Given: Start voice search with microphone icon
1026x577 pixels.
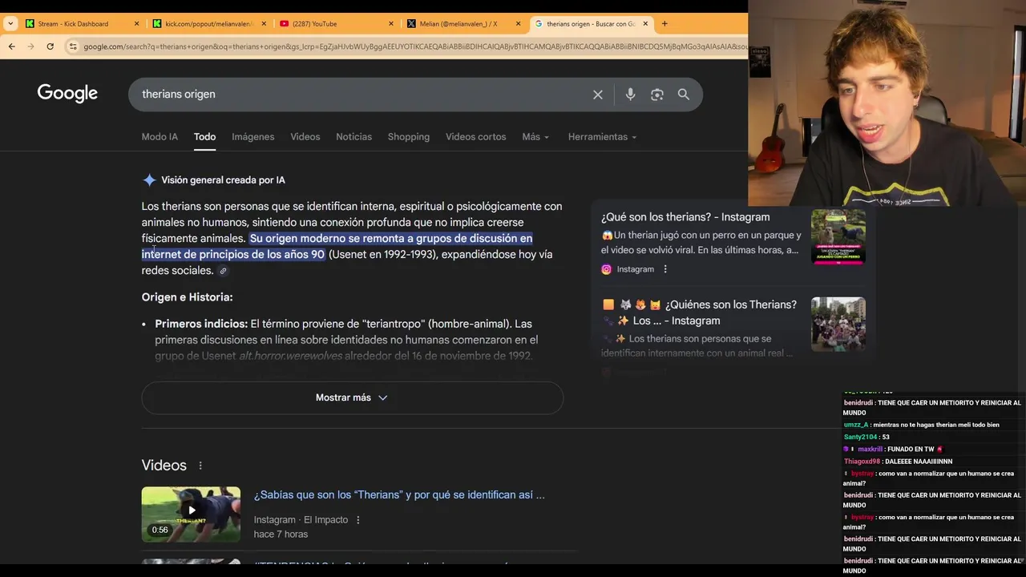Looking at the screenshot, I should tap(630, 95).
